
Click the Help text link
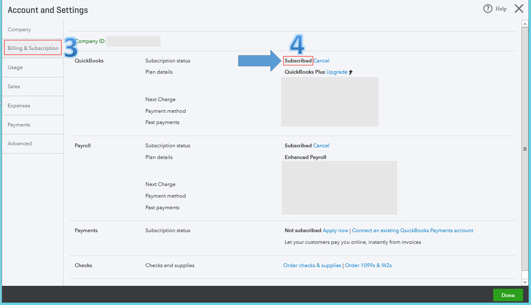click(501, 9)
